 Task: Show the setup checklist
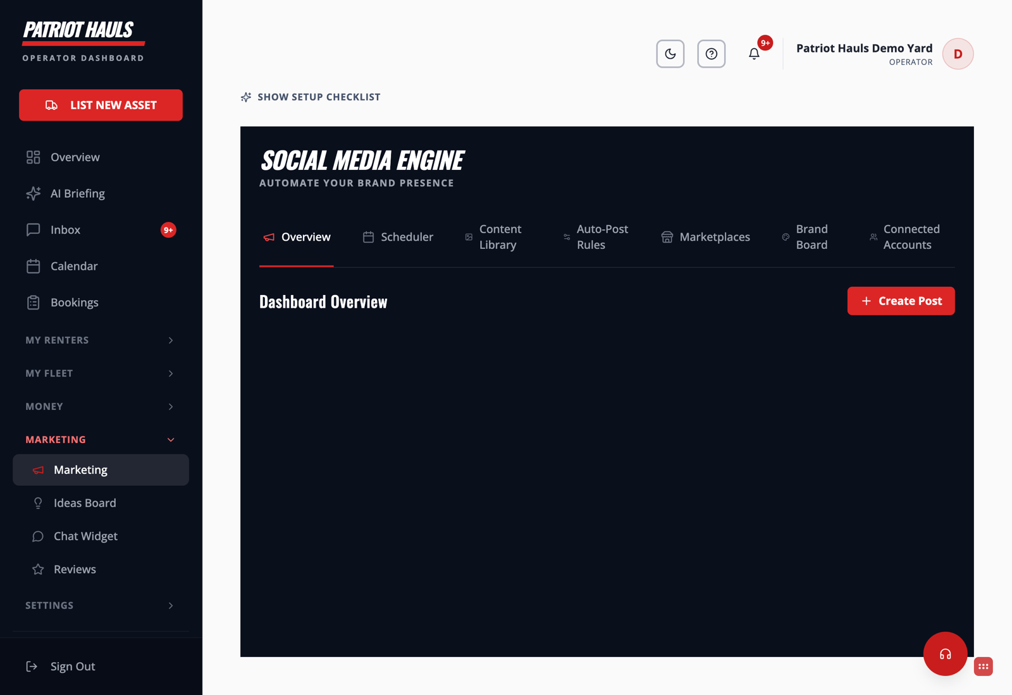(x=311, y=97)
